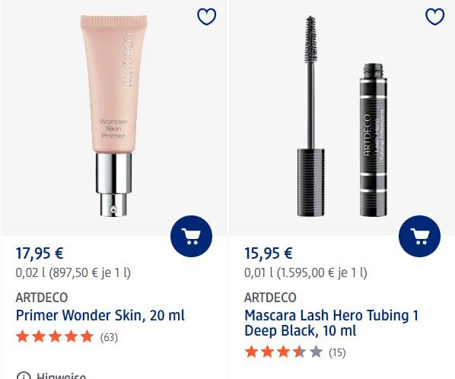
Task: Open Mascara Lash Hero Tubing Deep Black link
Action: coord(332,323)
